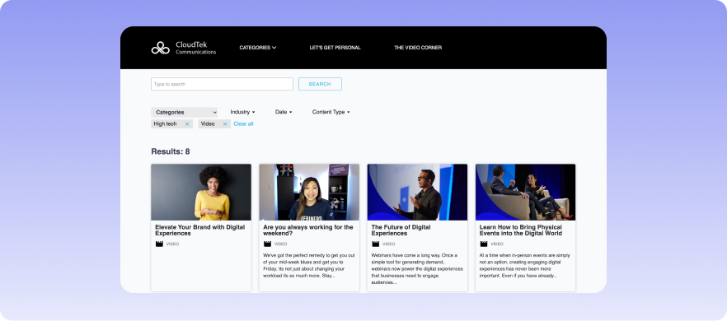Click video icon under Learn How to Bring
Viewport: 727px width, 321px height.
coord(484,244)
